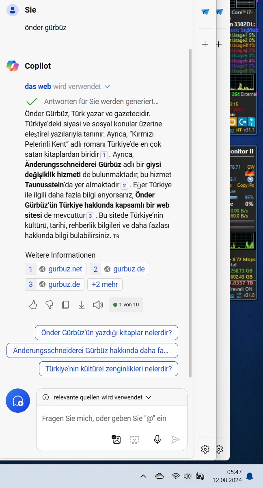Activate the microphone for voice input

pyautogui.click(x=157, y=439)
